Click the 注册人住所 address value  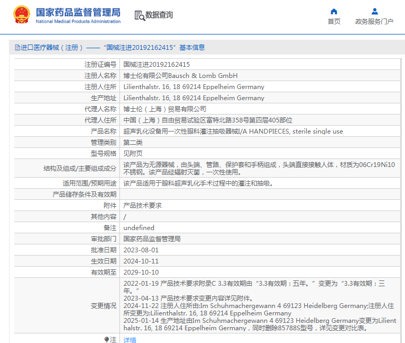tap(194, 86)
